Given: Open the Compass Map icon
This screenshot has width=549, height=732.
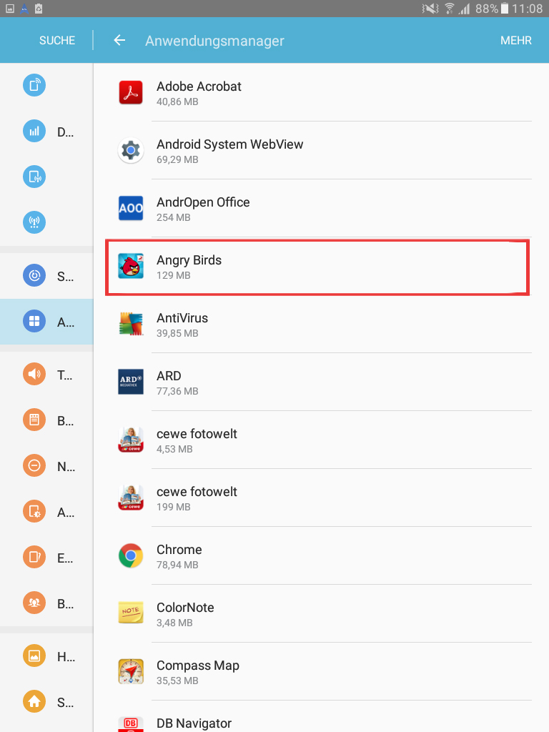Looking at the screenshot, I should point(131,671).
